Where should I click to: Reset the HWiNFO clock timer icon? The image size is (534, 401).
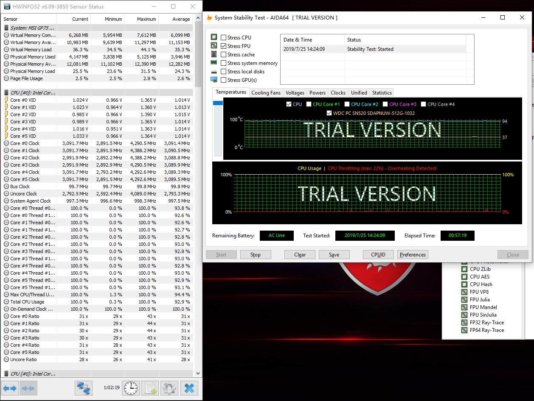(131, 388)
